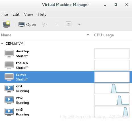
Task: Click 'Shutoff' status under rhel6.5
Action: click(x=22, y=68)
